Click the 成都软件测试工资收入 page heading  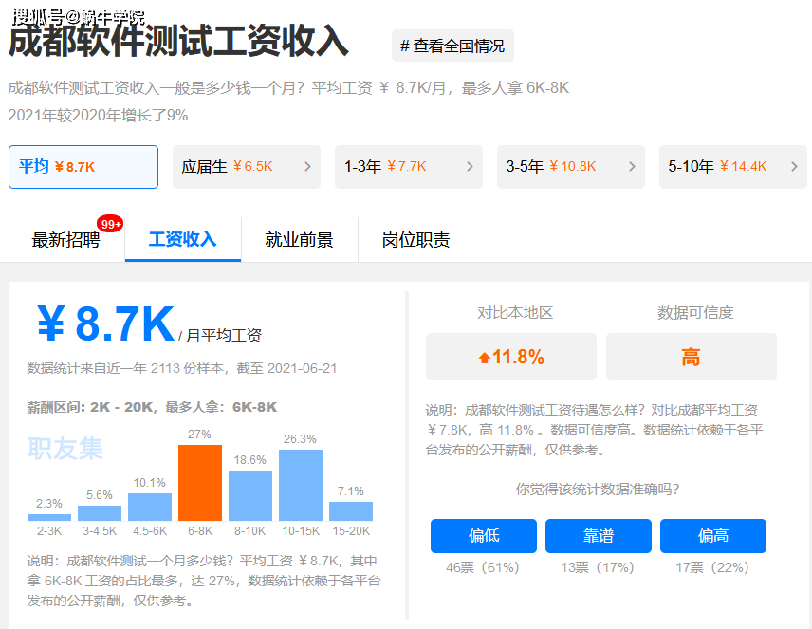[178, 41]
